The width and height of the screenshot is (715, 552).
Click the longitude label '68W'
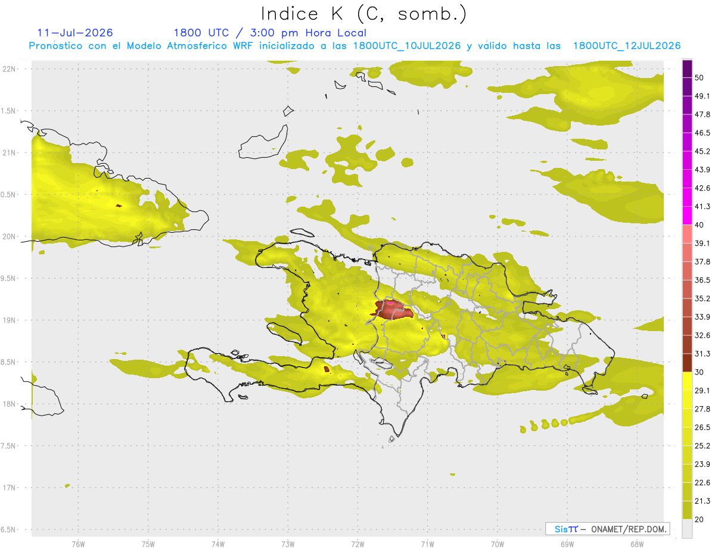tap(636, 544)
